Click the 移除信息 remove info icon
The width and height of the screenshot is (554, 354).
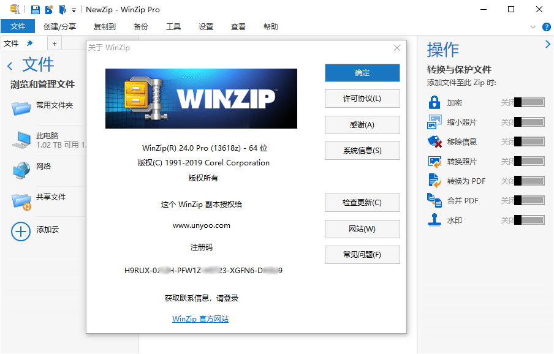point(434,141)
